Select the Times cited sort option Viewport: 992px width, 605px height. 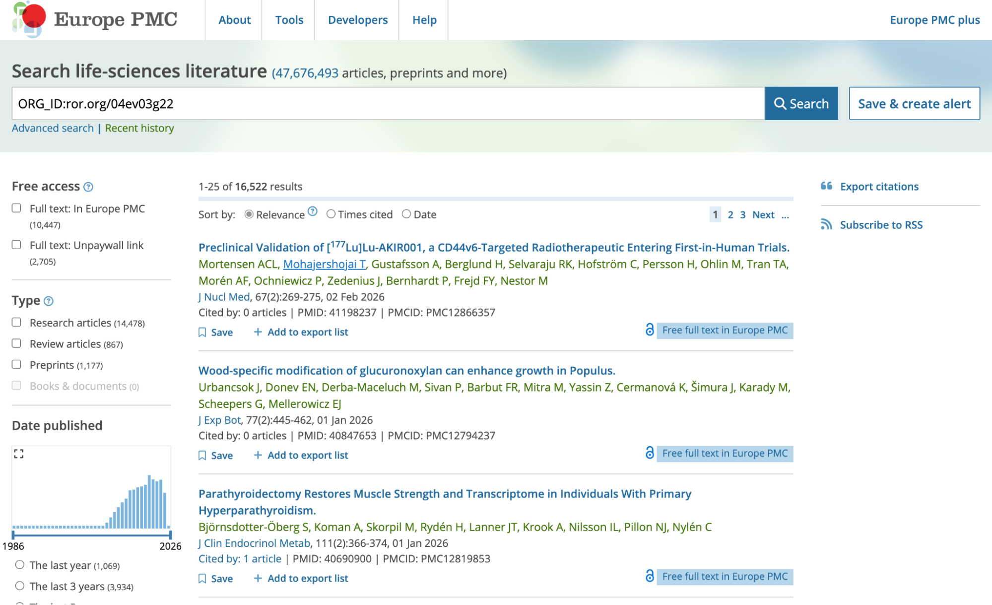[331, 214]
